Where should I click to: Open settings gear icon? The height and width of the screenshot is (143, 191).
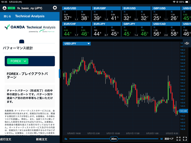(x=55, y=8)
